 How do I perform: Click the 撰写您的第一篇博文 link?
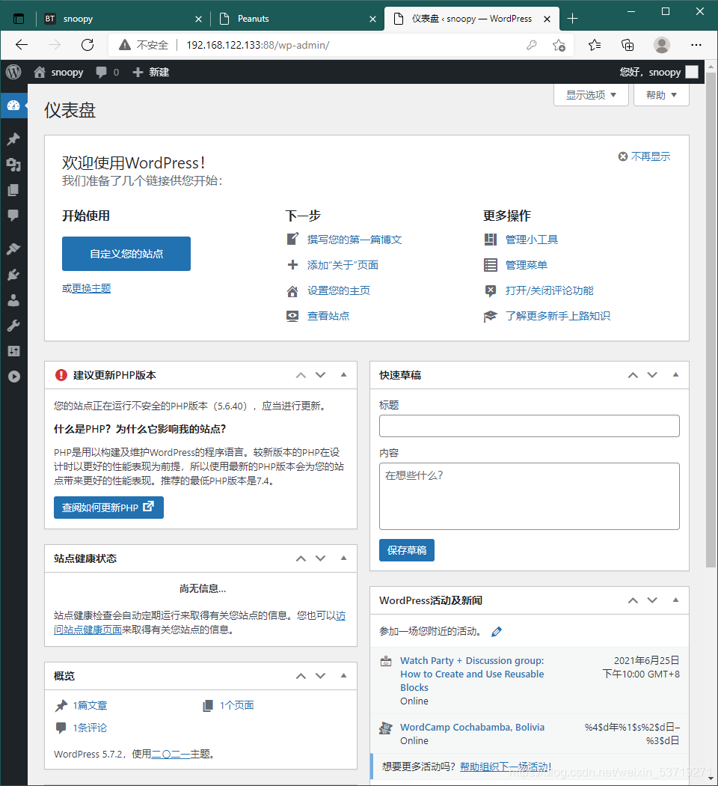tap(355, 240)
